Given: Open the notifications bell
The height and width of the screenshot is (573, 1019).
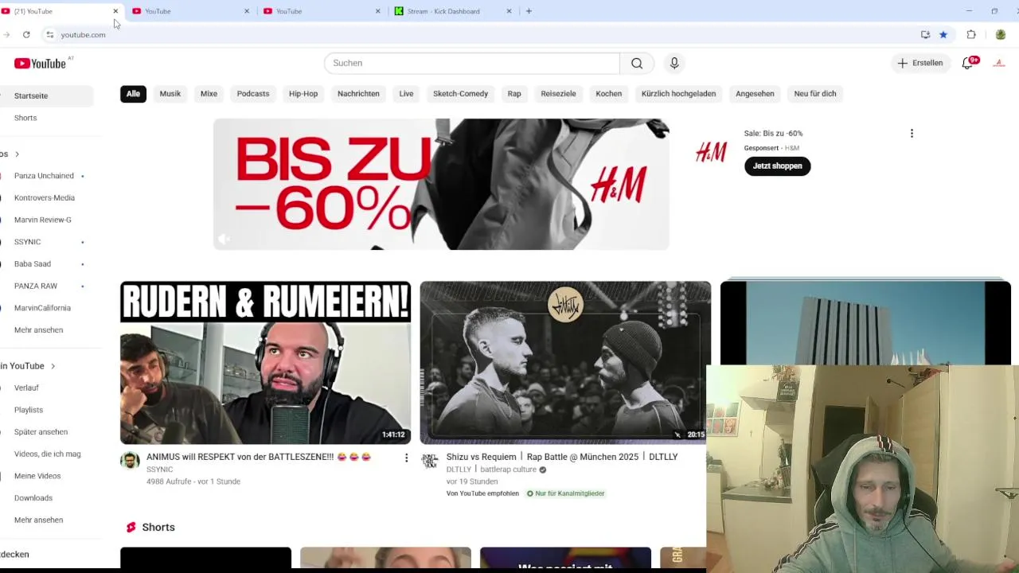Looking at the screenshot, I should (968, 63).
